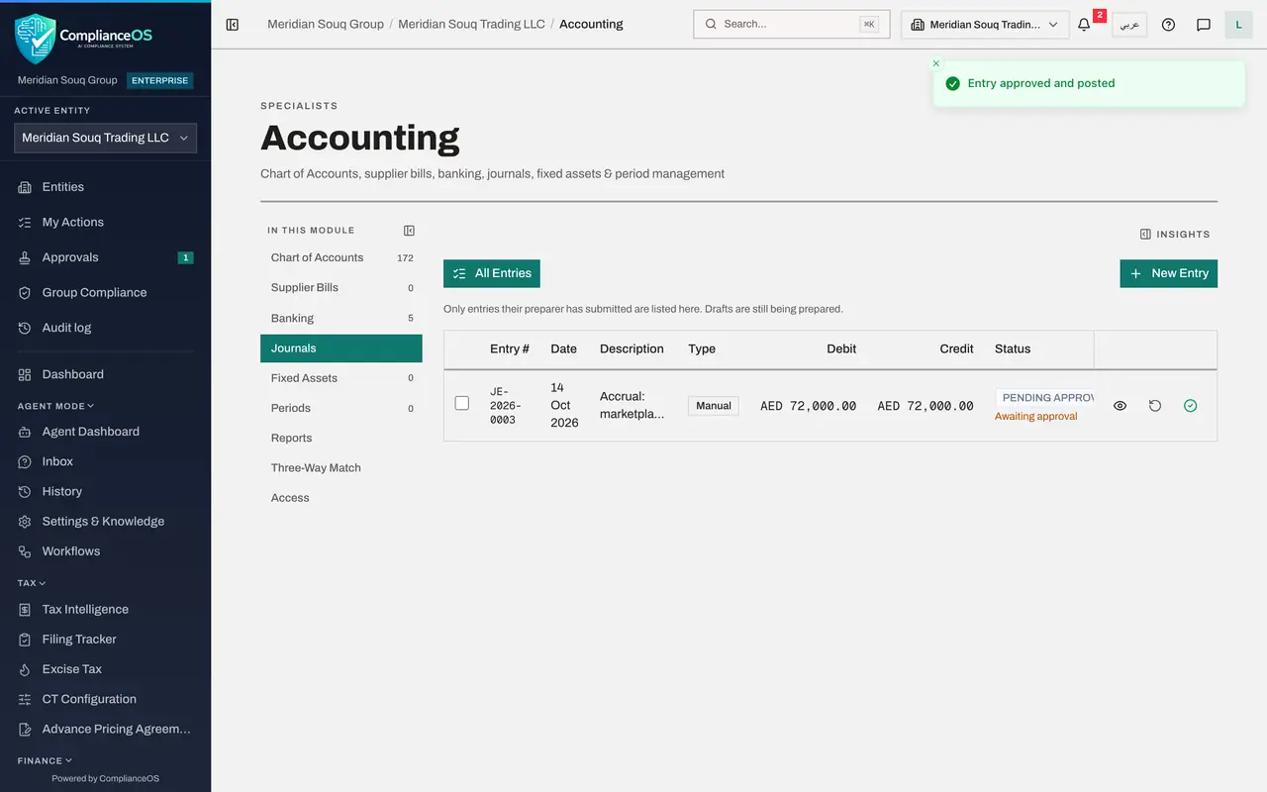This screenshot has width=1267, height=792.
Task: Collapse the Agent Mode section
Action: click(56, 406)
